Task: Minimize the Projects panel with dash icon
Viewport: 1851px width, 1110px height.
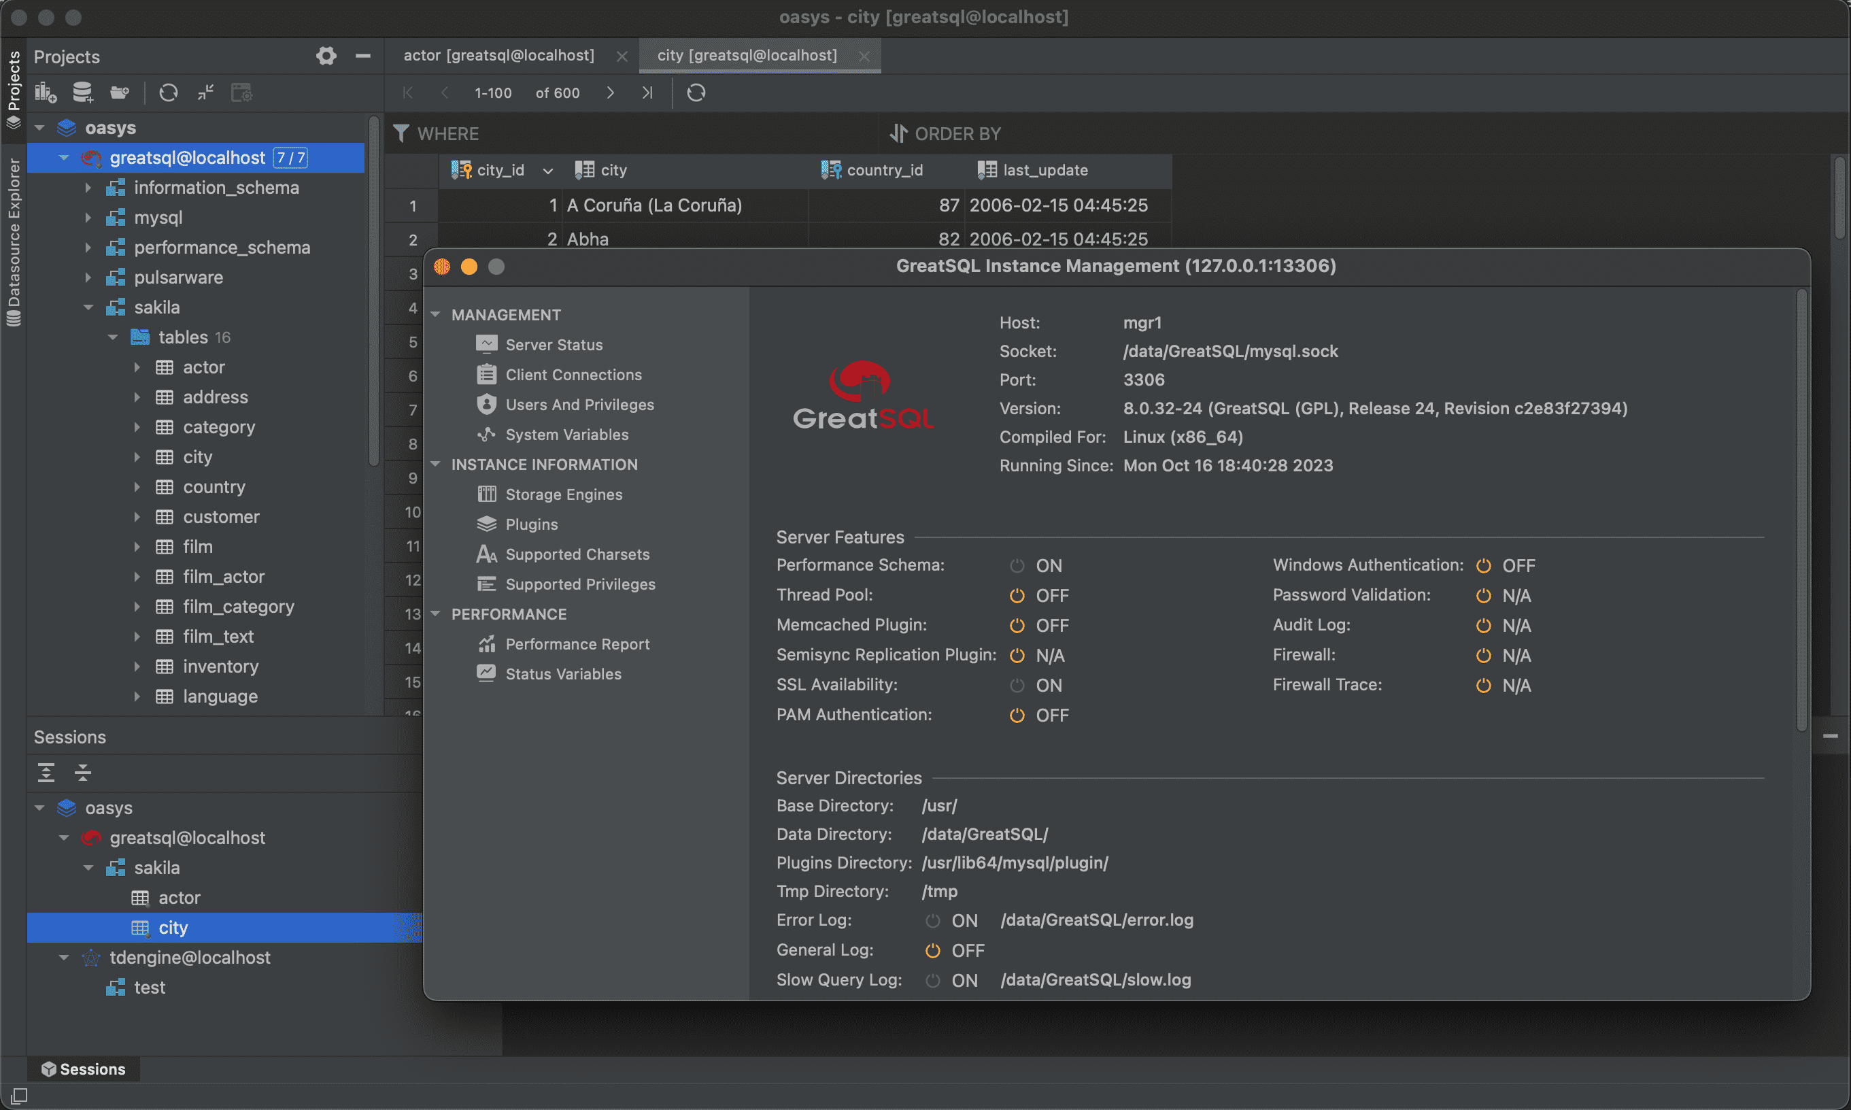Action: pos(362,56)
